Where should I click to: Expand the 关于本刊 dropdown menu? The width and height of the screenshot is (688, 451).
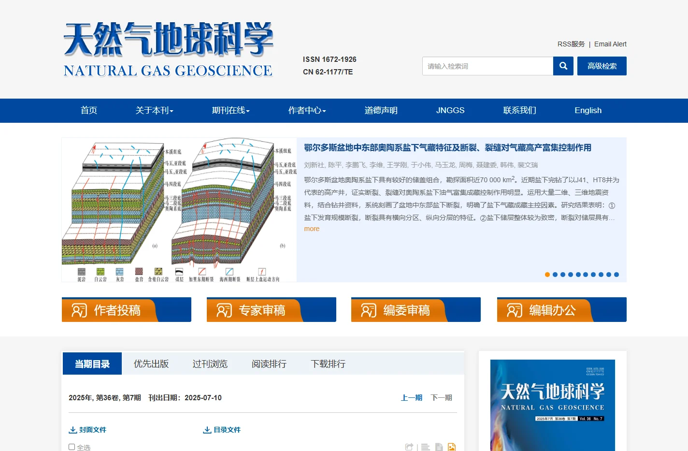[x=154, y=111]
